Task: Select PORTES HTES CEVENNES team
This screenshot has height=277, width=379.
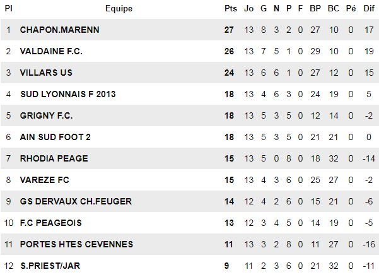Action: click(x=76, y=244)
